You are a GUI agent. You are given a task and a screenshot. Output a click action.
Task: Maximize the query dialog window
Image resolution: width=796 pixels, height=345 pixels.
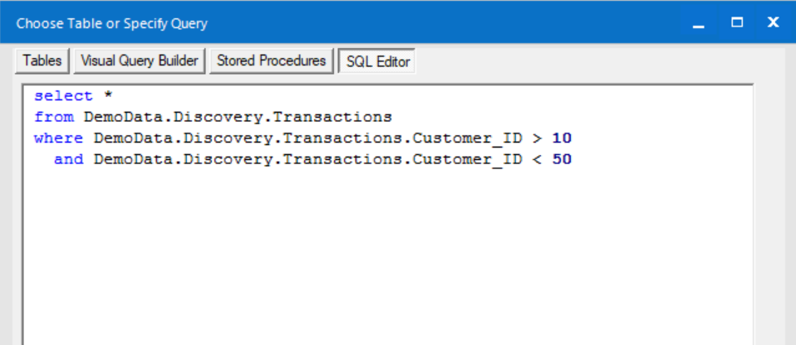[x=737, y=22]
